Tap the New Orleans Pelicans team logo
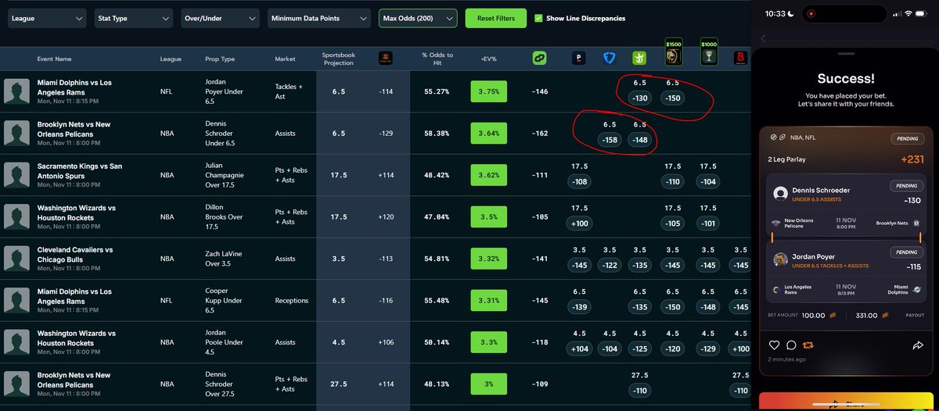This screenshot has height=411, width=939. click(777, 223)
